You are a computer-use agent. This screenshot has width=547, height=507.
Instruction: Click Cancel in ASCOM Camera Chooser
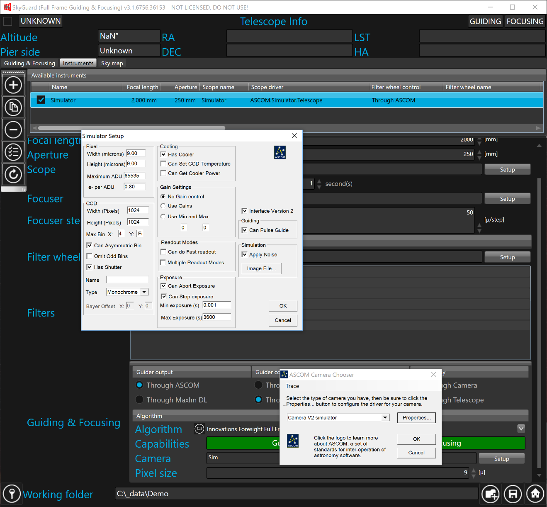tap(416, 453)
